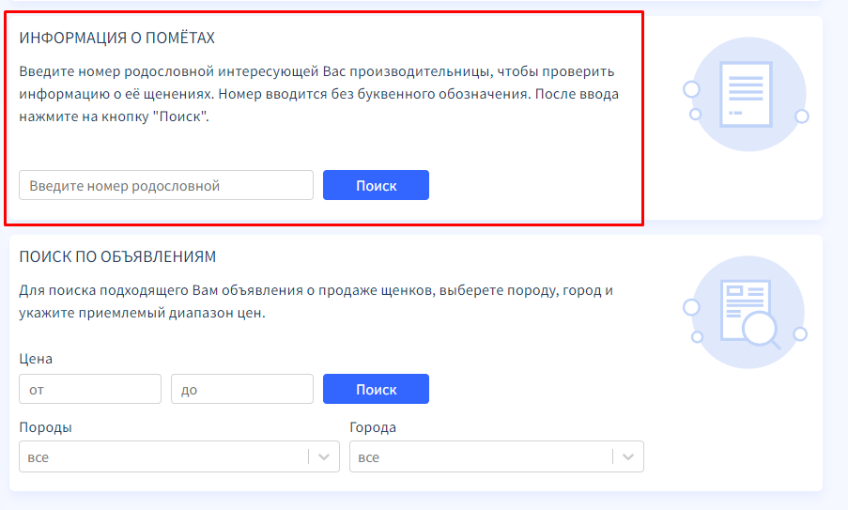This screenshot has height=510, width=848.
Task: Click the 'Города' label
Action: click(373, 427)
